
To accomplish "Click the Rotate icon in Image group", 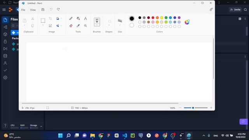I will pos(58,18).
